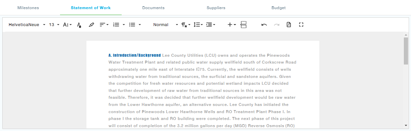Open the plus insert menu

[x=232, y=25]
